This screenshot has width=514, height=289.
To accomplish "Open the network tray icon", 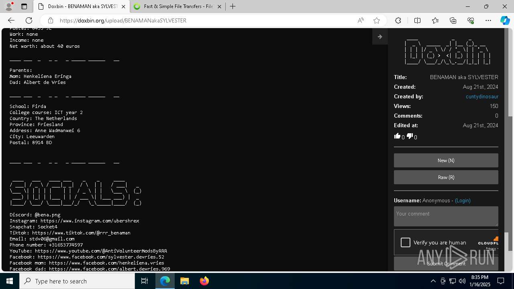I will pos(453,281).
